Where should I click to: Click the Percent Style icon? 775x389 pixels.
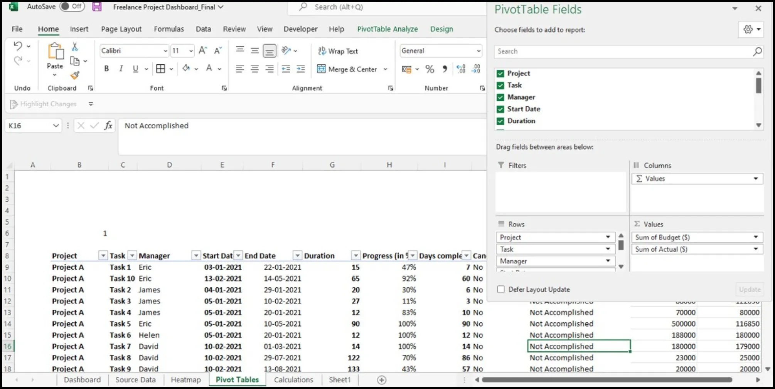[430, 69]
